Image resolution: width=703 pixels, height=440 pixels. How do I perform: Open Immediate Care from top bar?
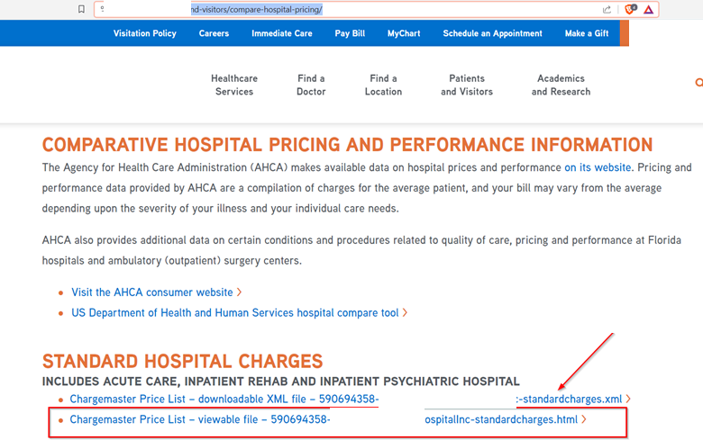click(x=282, y=33)
